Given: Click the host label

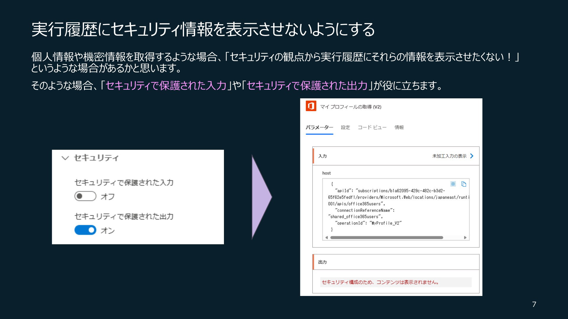Looking at the screenshot, I should point(327,173).
